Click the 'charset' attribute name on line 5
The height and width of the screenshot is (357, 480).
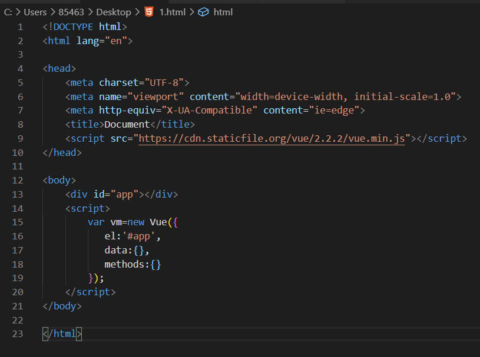(x=119, y=82)
